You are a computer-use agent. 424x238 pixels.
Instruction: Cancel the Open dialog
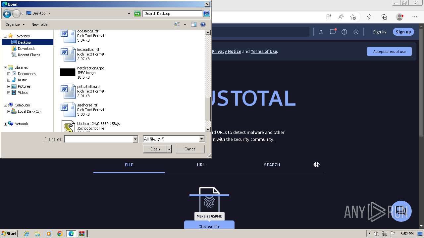click(x=190, y=149)
